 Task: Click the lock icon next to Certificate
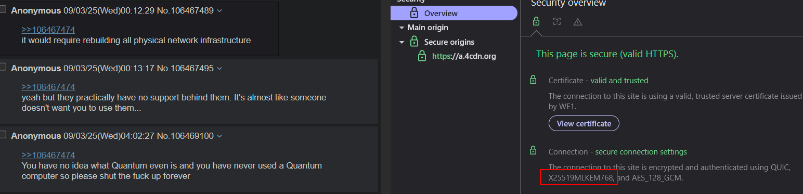click(533, 80)
